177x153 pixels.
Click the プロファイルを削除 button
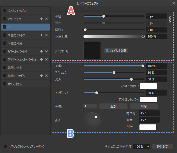[x=116, y=51]
